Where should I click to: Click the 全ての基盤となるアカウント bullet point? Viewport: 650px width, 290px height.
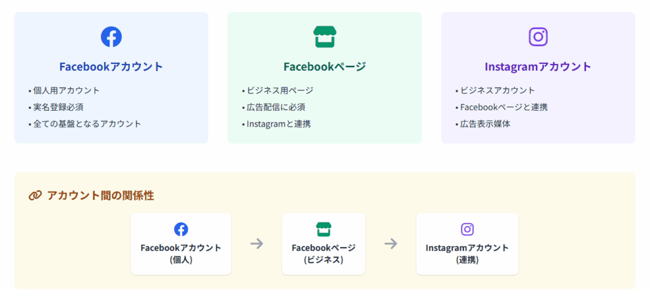point(87,123)
